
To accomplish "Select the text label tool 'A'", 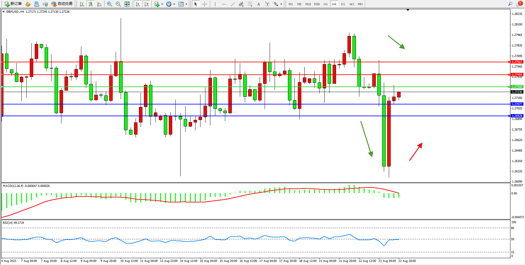I will pos(258,4).
